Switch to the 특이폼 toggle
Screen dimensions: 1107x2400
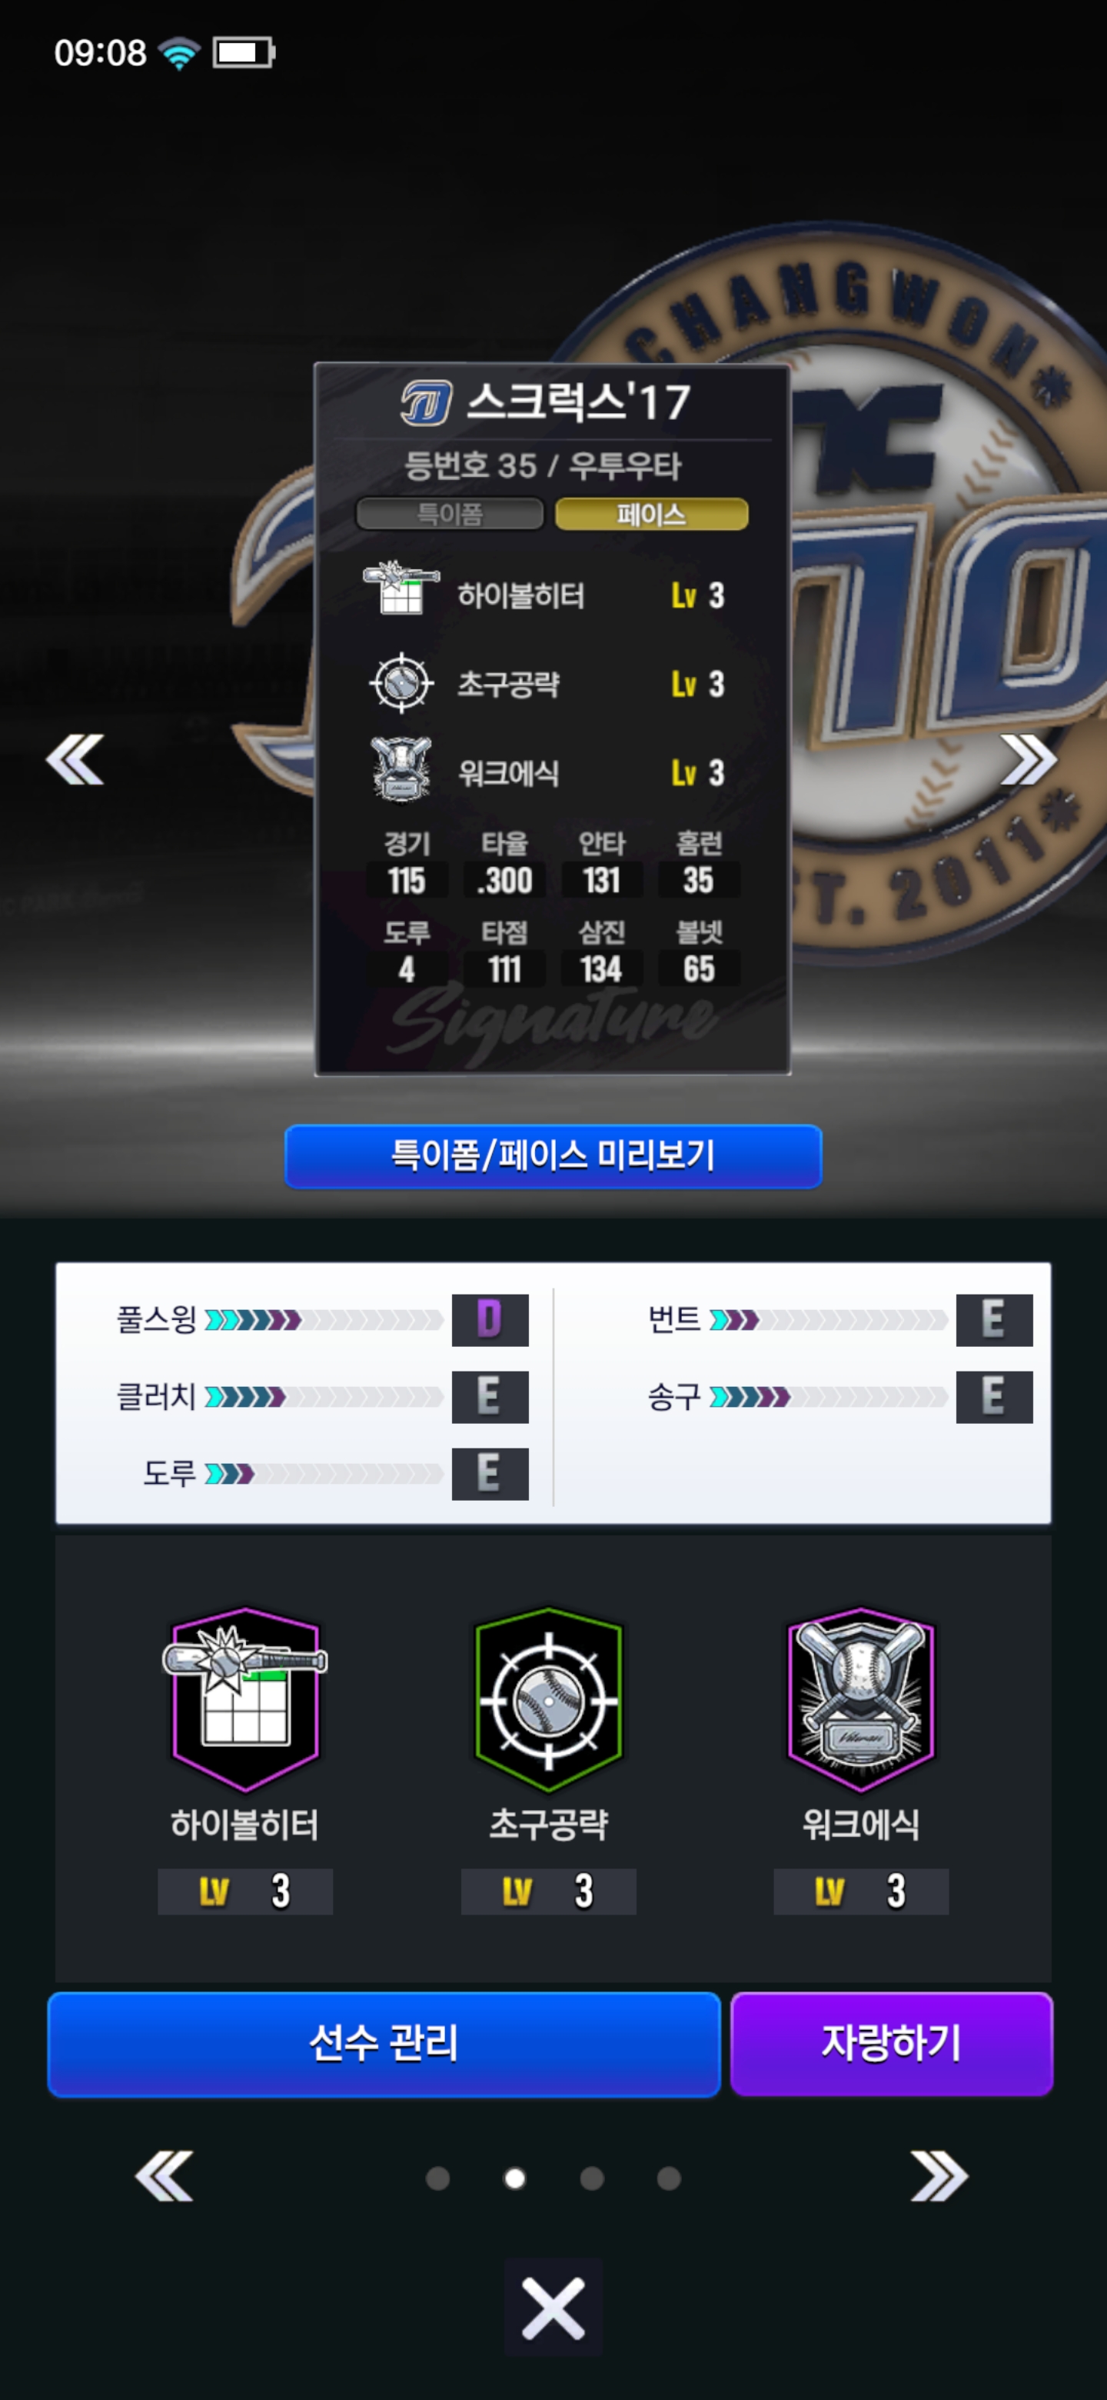point(450,515)
